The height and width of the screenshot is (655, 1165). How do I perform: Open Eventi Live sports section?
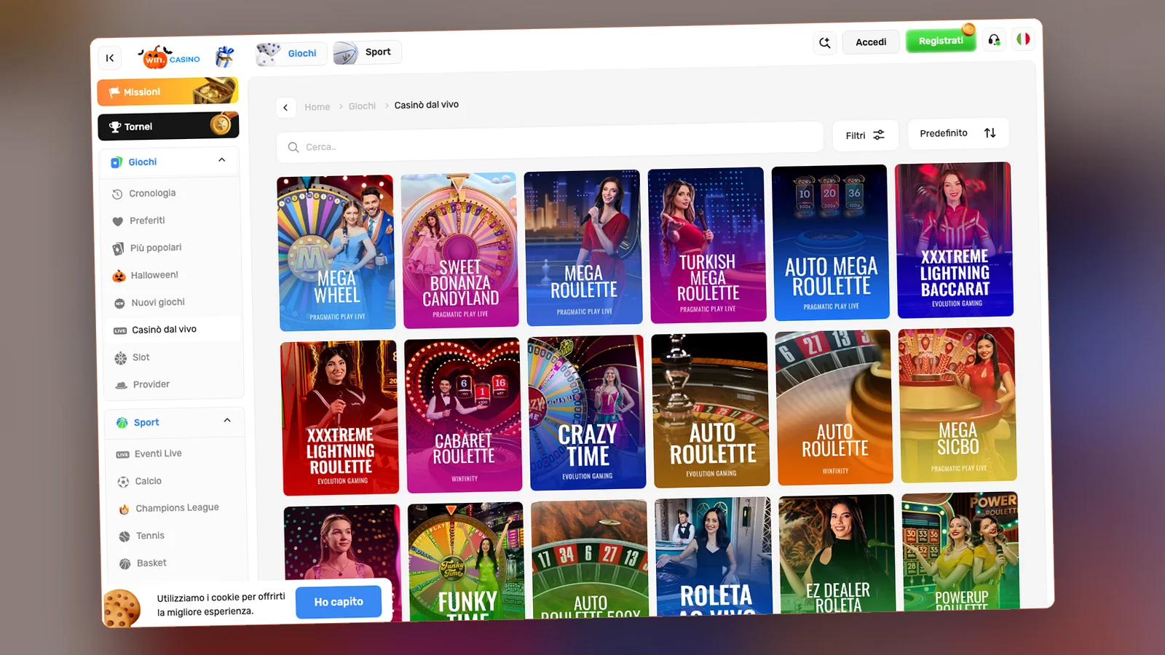(149, 453)
